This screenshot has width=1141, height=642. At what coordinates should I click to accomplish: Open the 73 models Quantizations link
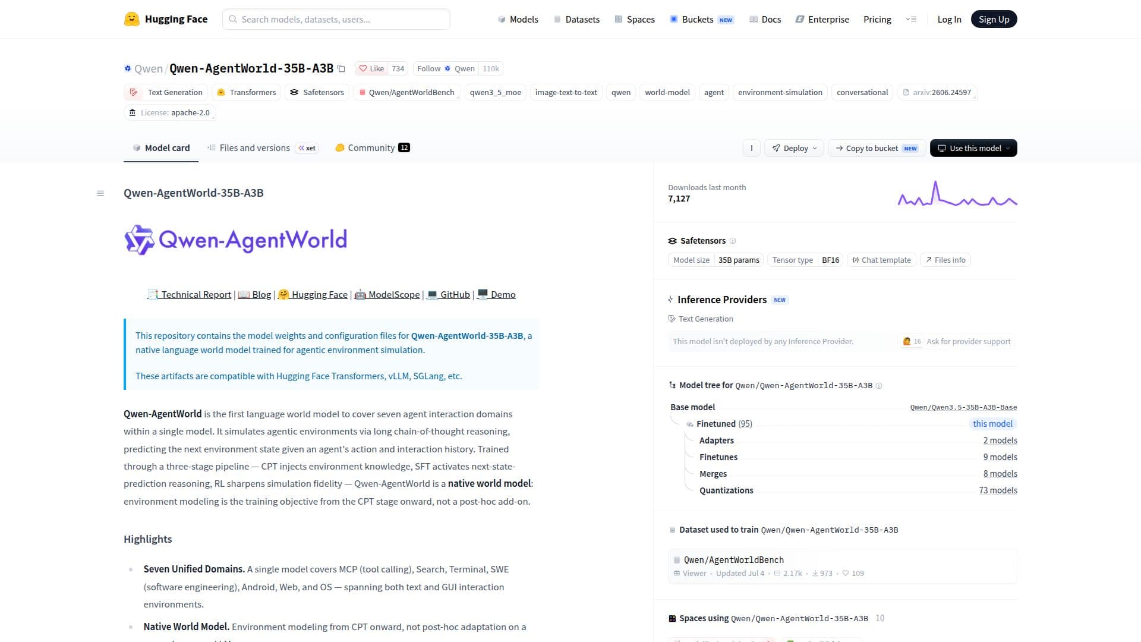(998, 490)
